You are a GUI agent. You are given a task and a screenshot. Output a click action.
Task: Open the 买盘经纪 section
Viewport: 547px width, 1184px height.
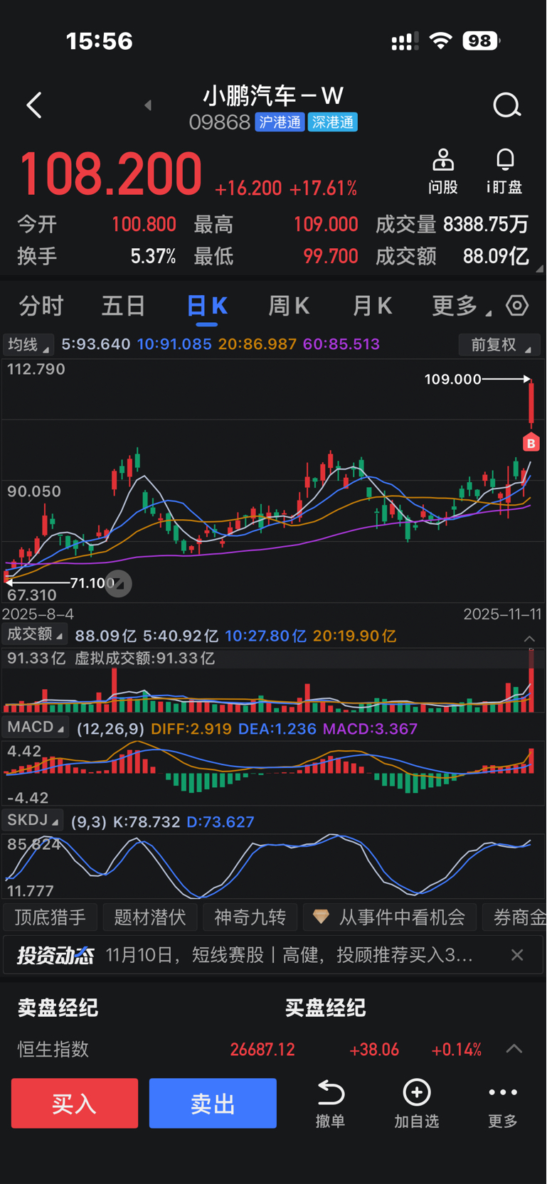326,1007
